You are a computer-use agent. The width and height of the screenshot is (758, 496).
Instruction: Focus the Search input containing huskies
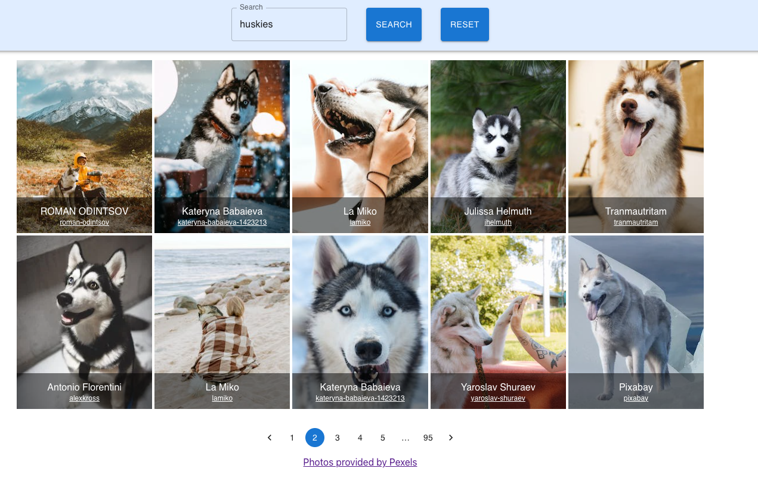(289, 24)
